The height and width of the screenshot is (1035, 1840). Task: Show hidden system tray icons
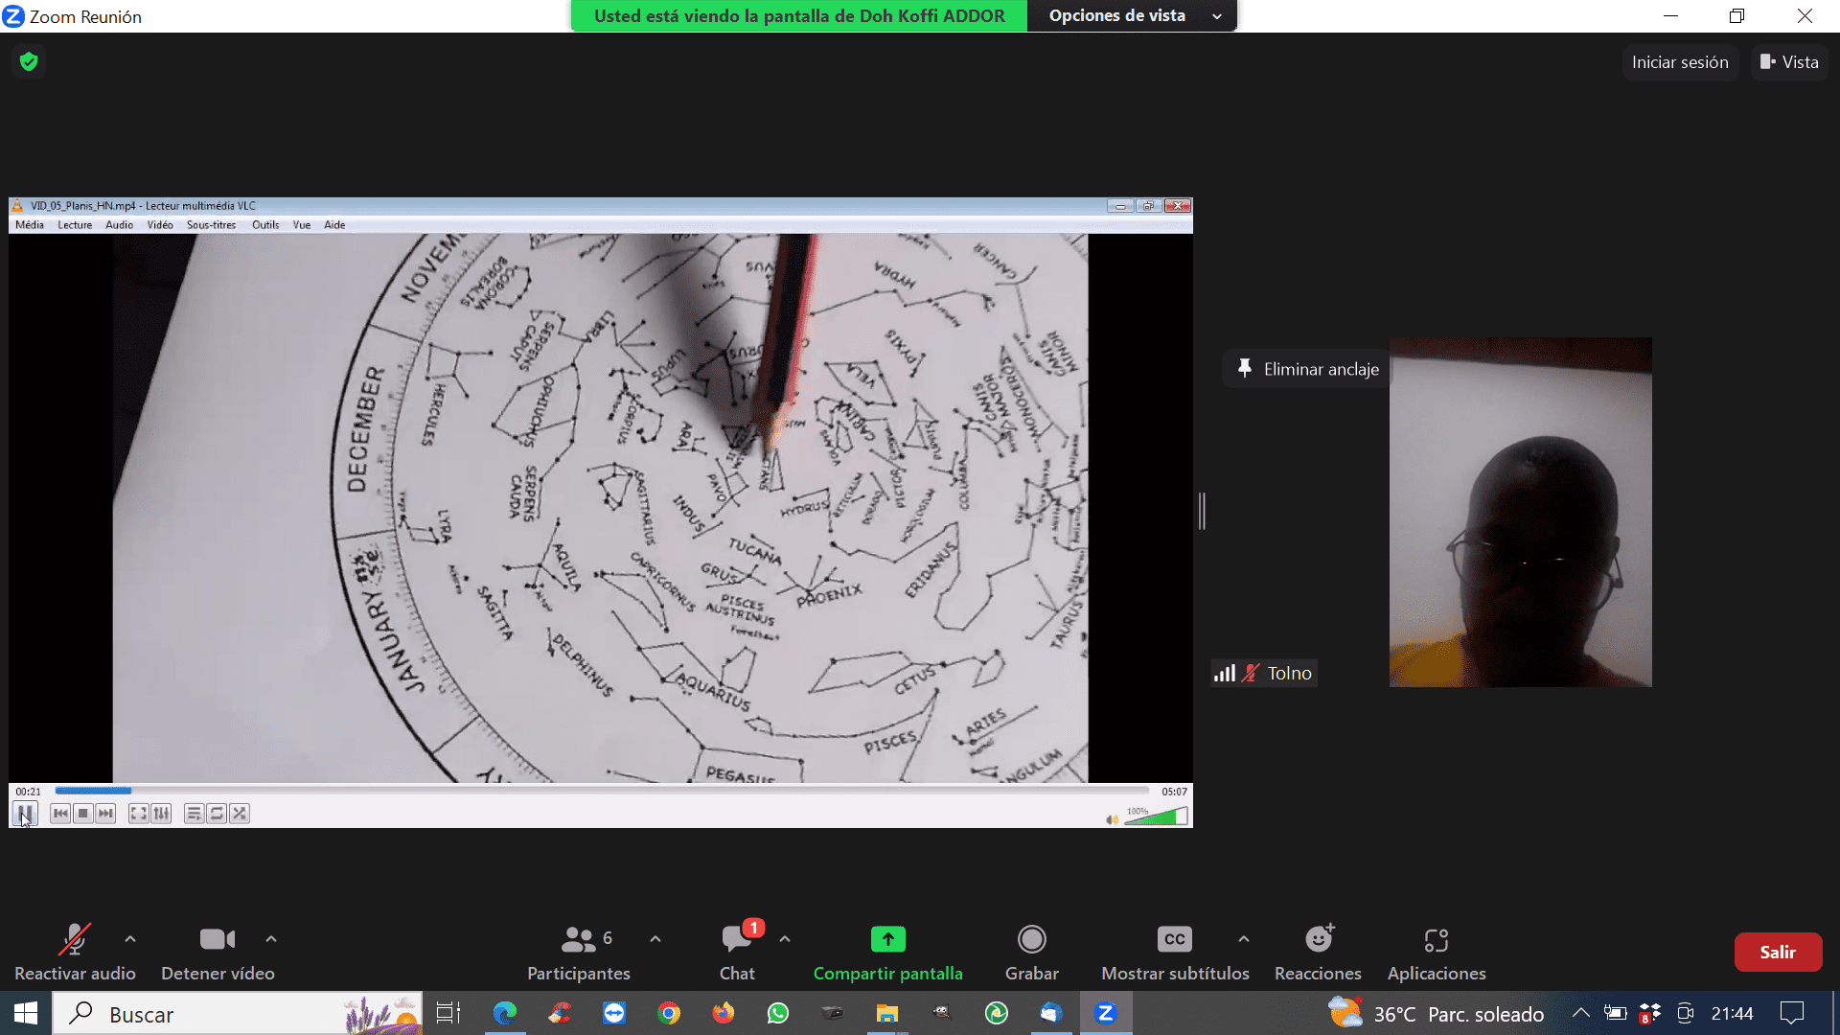click(1581, 1013)
